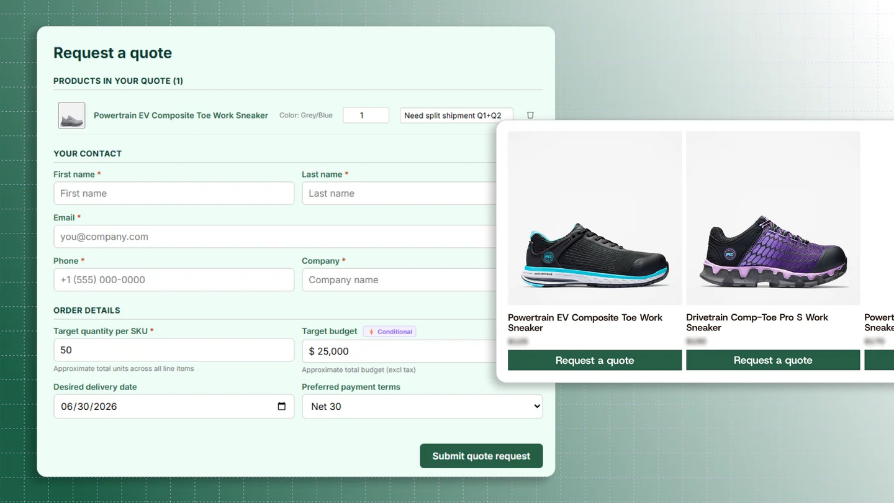Select the Phone number field
Screen dimensions: 894x503
tap(174, 279)
